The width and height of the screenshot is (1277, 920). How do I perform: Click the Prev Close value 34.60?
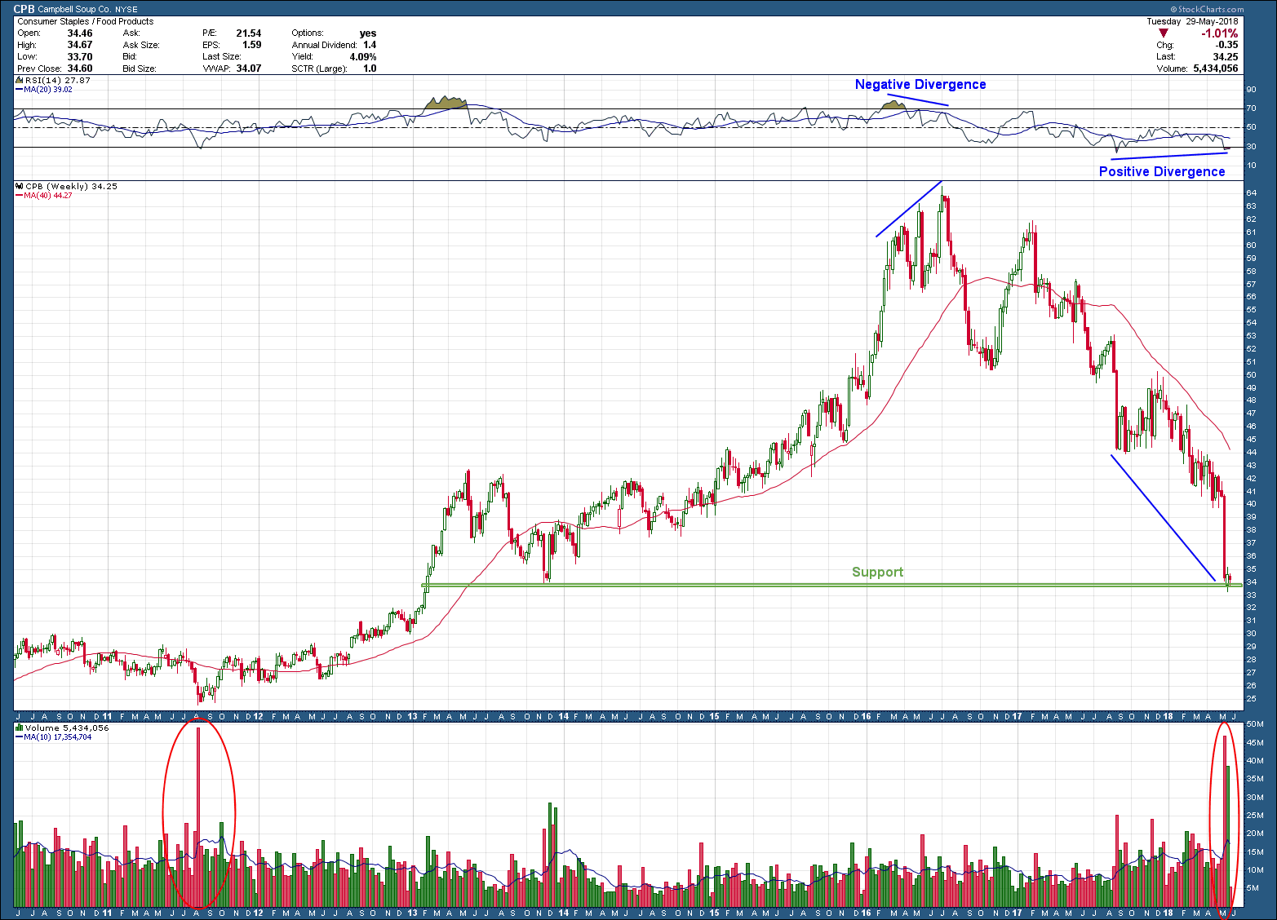tap(80, 69)
